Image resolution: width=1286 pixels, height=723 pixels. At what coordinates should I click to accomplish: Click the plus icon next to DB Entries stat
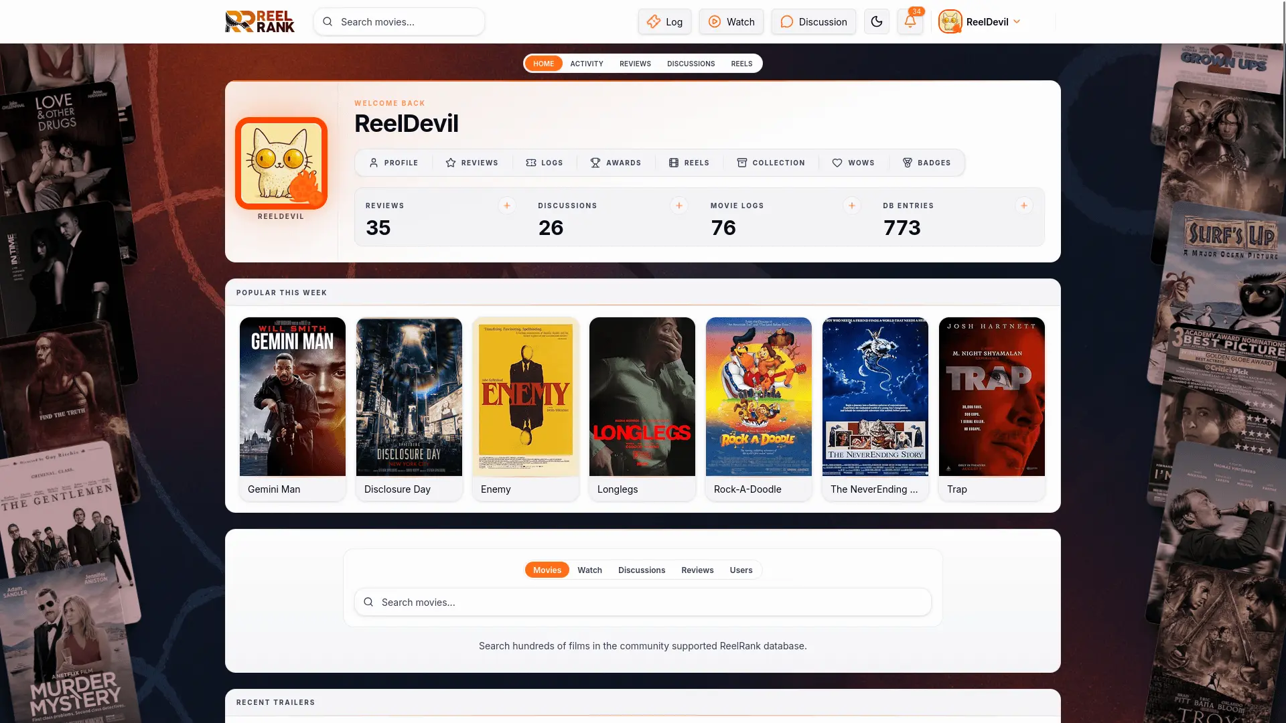pyautogui.click(x=1024, y=206)
